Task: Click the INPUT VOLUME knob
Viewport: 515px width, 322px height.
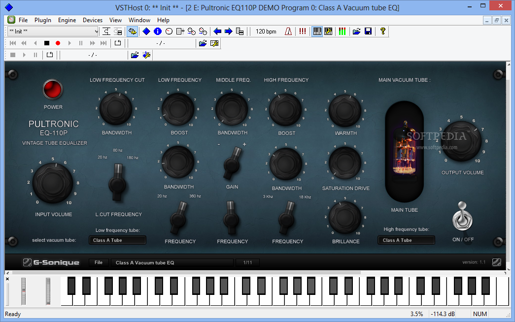Action: [x=53, y=183]
